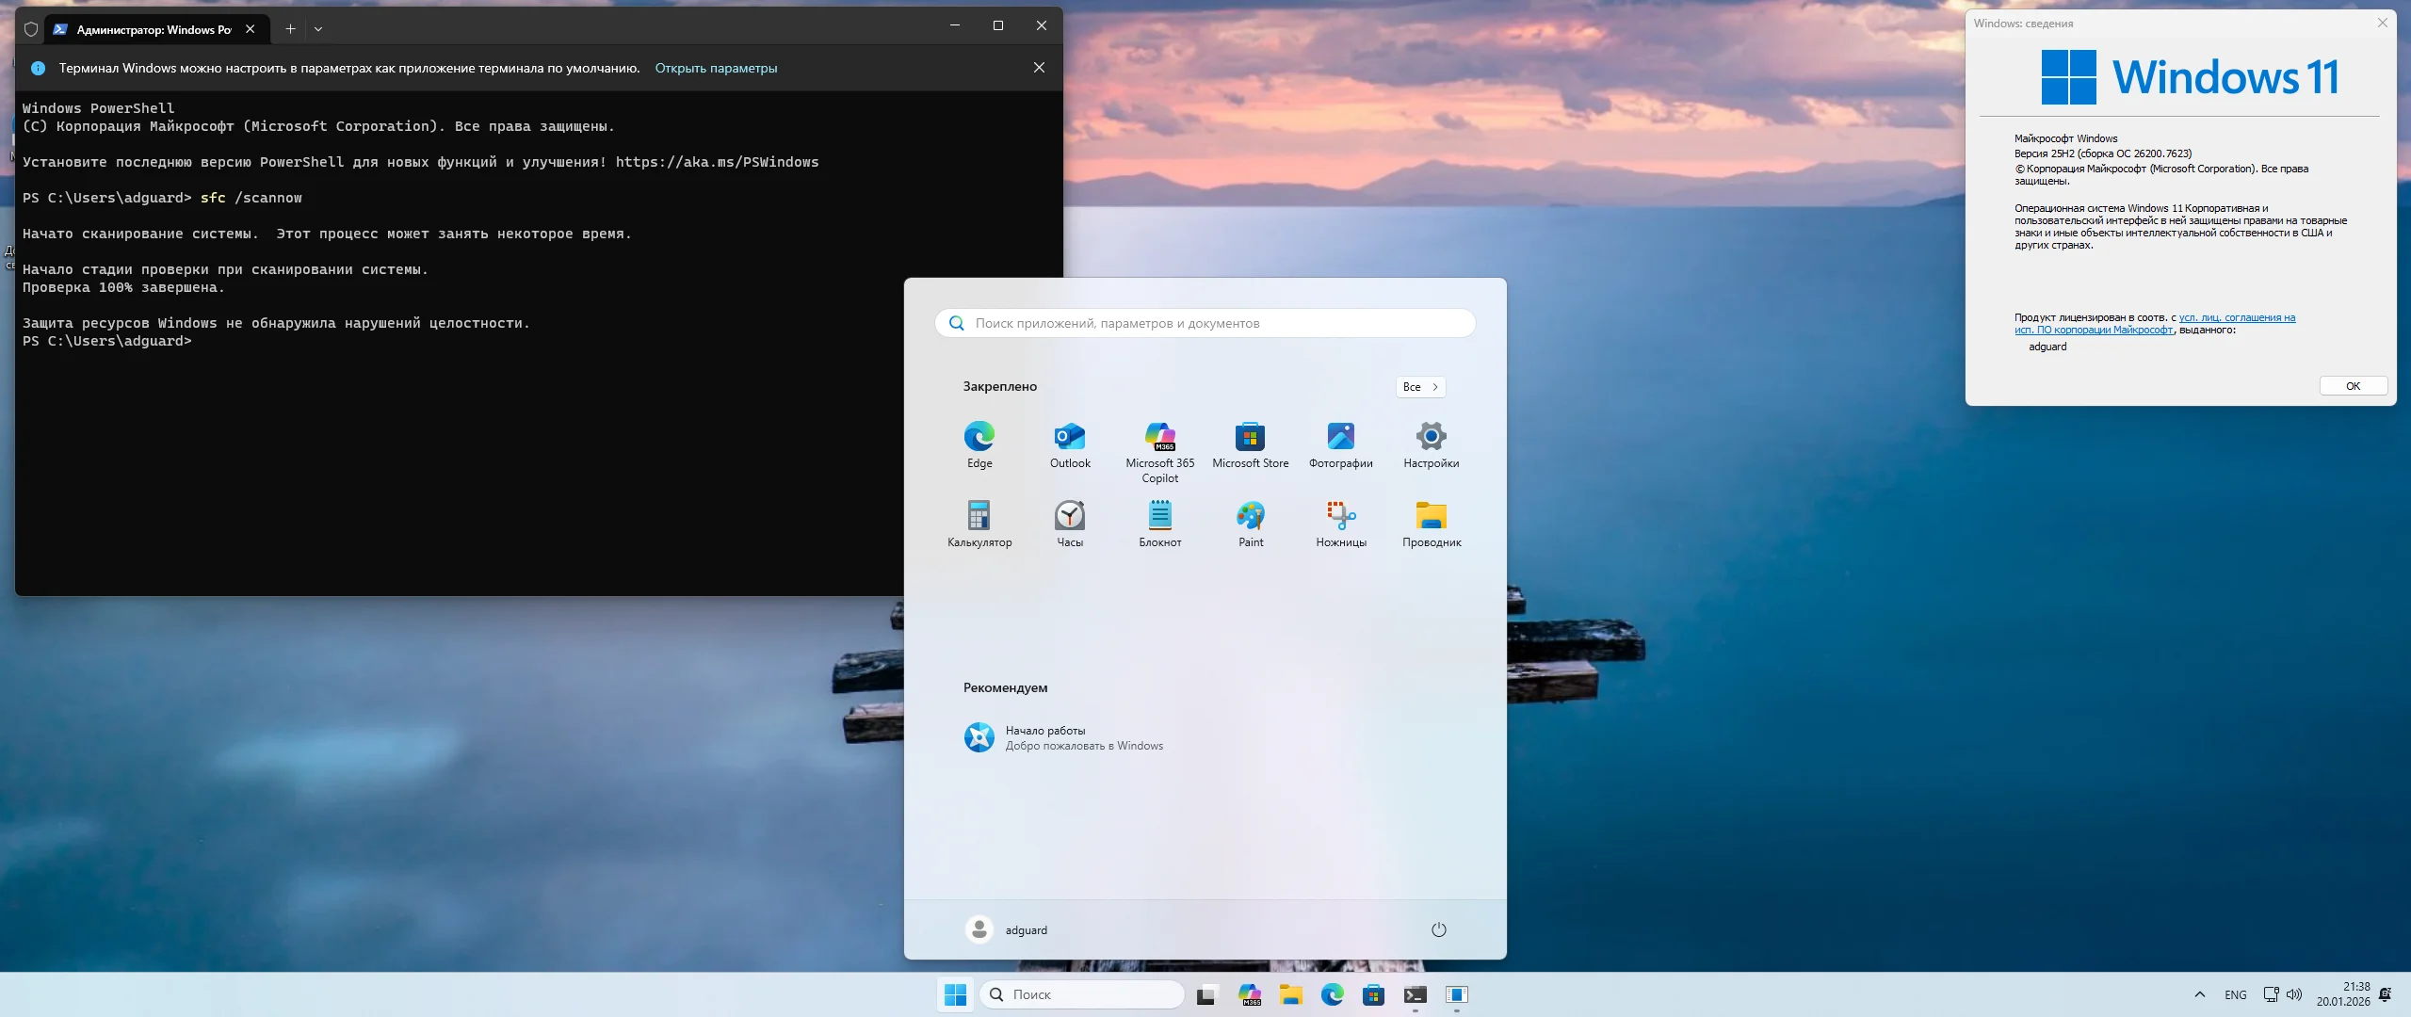Open Ножницы snipping tool
The image size is (2411, 1017).
1340,523
